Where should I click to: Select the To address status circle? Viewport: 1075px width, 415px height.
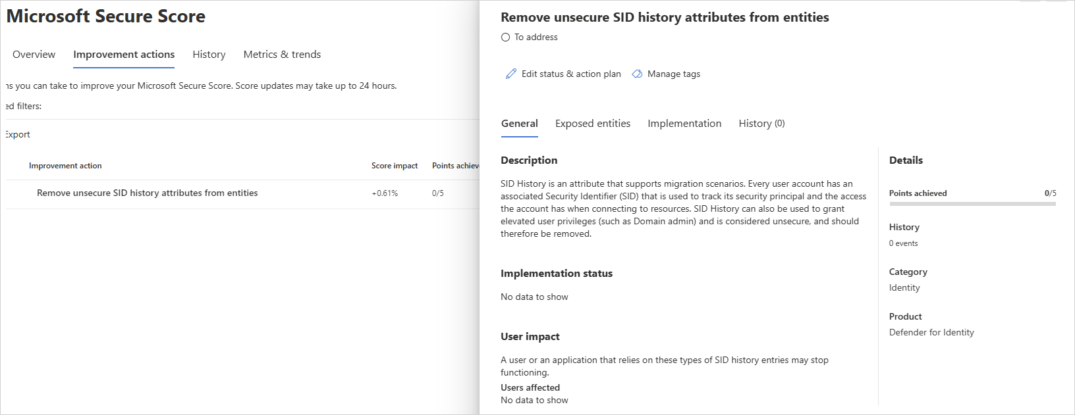(x=505, y=37)
